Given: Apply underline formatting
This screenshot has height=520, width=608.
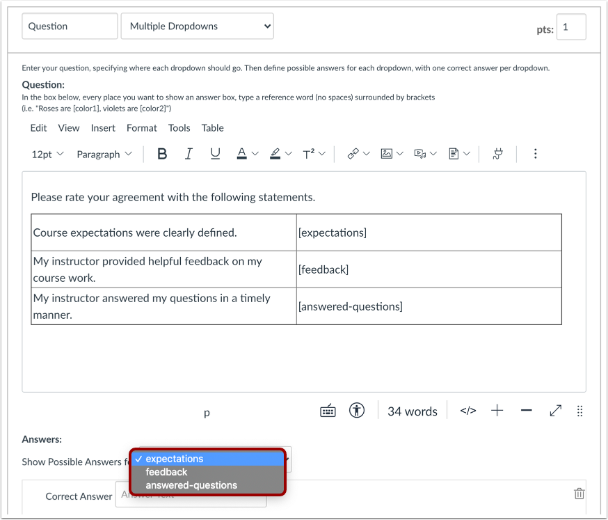Looking at the screenshot, I should point(215,154).
